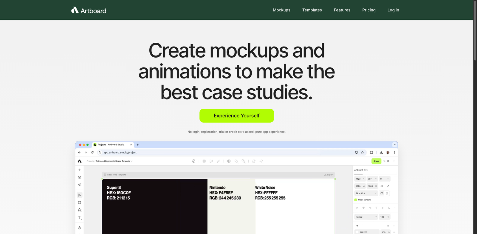
Task: Click the magic wand icon in toolbar
Action: pos(219,161)
